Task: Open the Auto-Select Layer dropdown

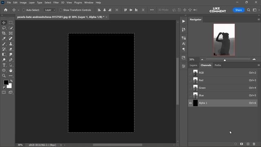Action: click(50, 10)
